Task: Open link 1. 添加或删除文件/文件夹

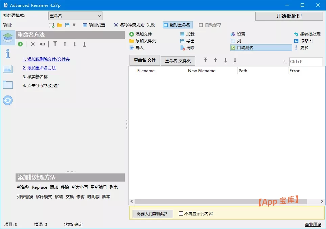Action: (46, 59)
